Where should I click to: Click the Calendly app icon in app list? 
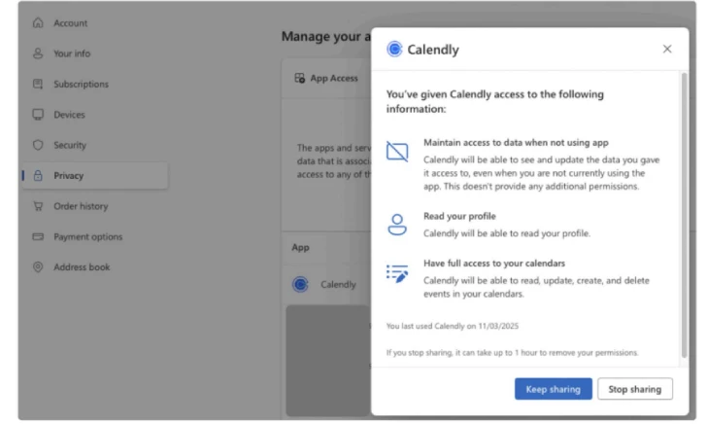coord(300,285)
